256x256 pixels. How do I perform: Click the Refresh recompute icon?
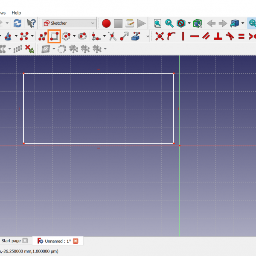click(x=17, y=23)
